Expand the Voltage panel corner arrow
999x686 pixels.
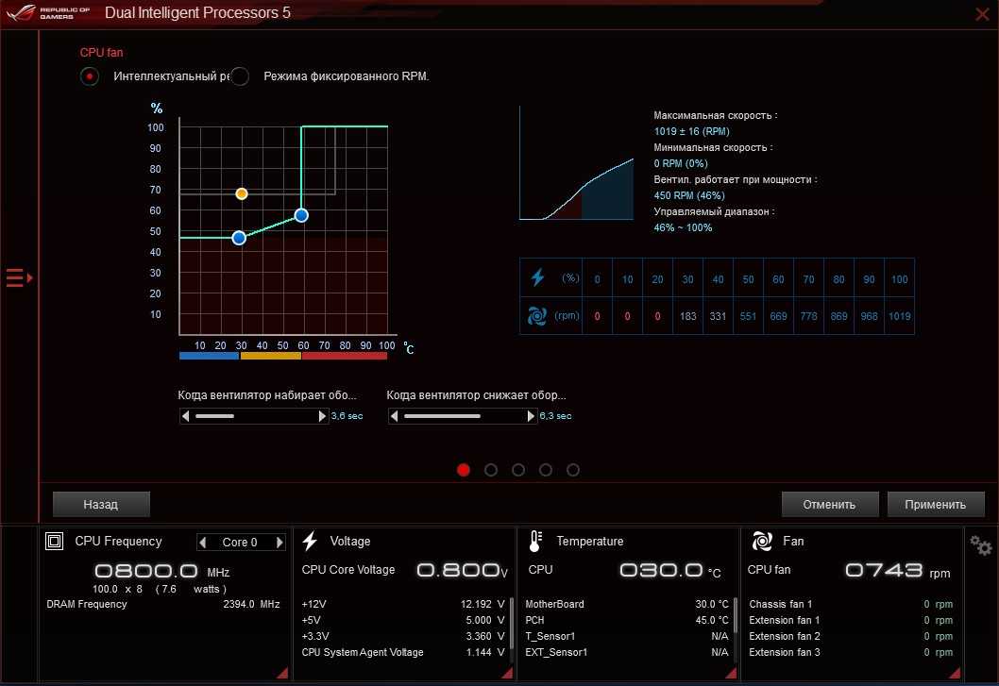506,671
